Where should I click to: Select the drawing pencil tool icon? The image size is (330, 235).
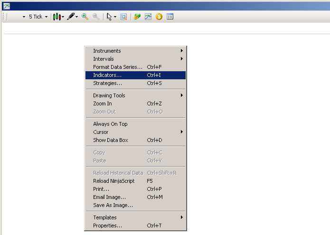coord(71,17)
